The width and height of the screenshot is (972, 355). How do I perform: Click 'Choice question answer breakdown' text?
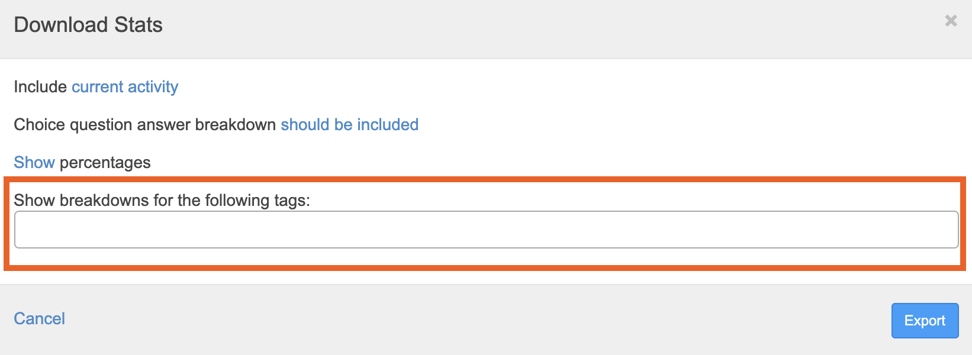144,125
